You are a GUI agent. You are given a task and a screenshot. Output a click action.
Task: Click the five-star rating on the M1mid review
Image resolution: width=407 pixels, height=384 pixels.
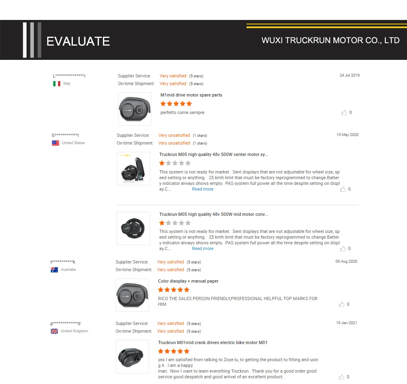176,104
